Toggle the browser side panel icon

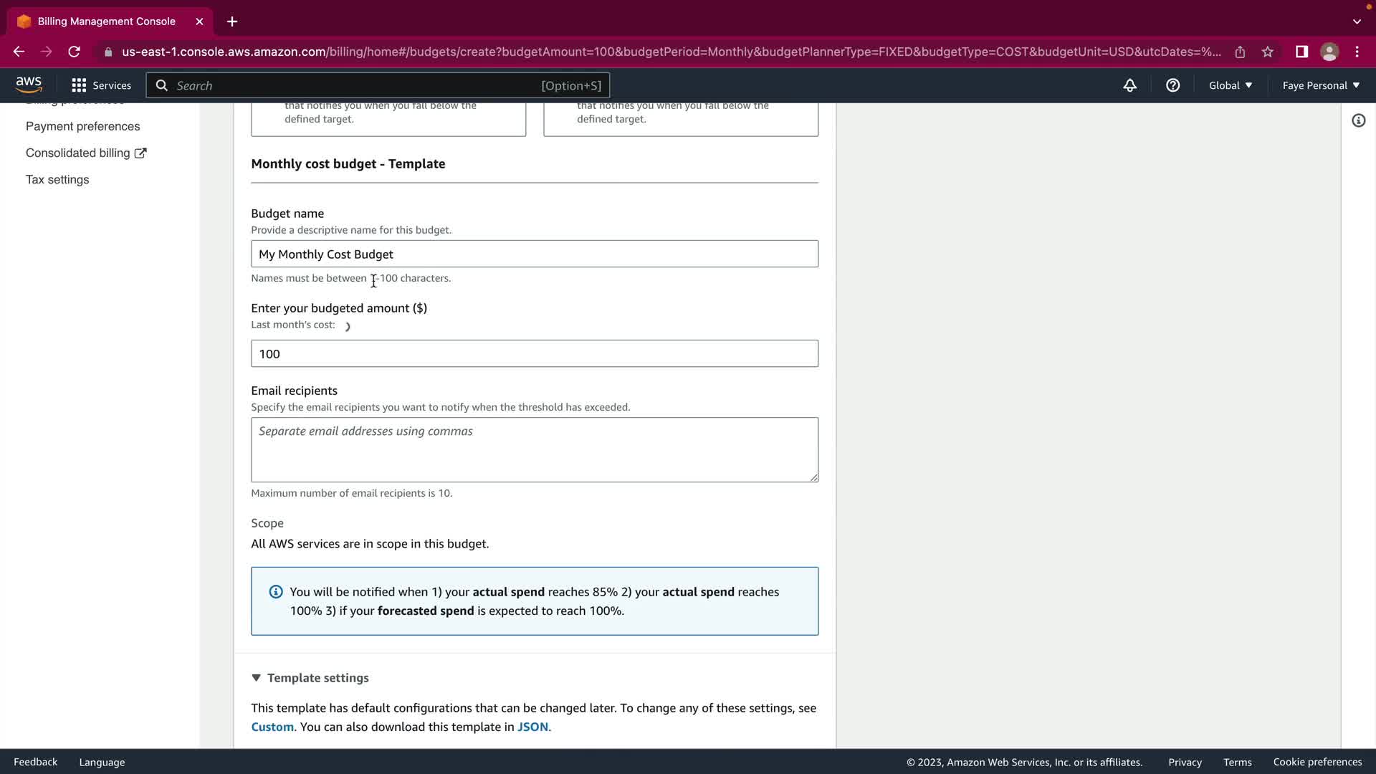1301,52
